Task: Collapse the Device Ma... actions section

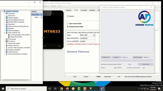Action: pos(41,14)
